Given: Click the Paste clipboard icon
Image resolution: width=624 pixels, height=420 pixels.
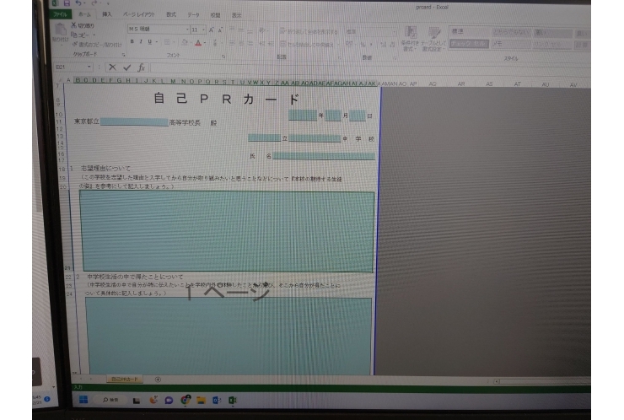Looking at the screenshot, I should 60,30.
